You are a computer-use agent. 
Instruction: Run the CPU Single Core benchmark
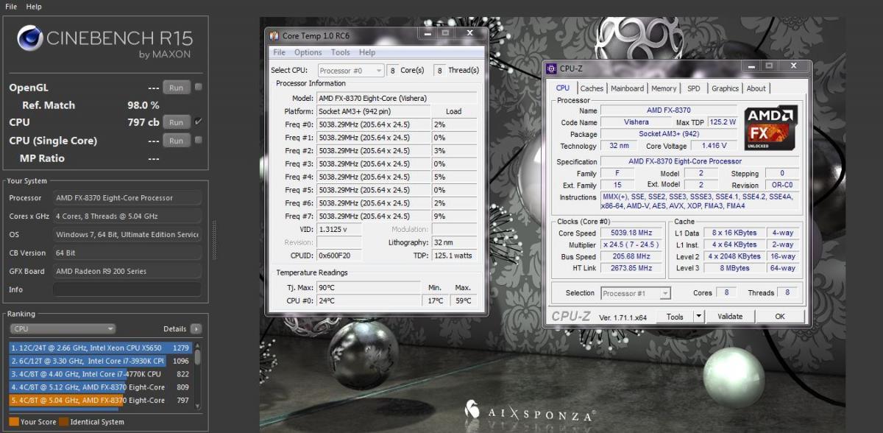[176, 140]
